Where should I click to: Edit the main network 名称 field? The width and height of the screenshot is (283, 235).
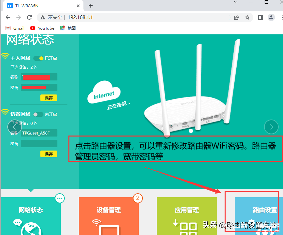39,77
